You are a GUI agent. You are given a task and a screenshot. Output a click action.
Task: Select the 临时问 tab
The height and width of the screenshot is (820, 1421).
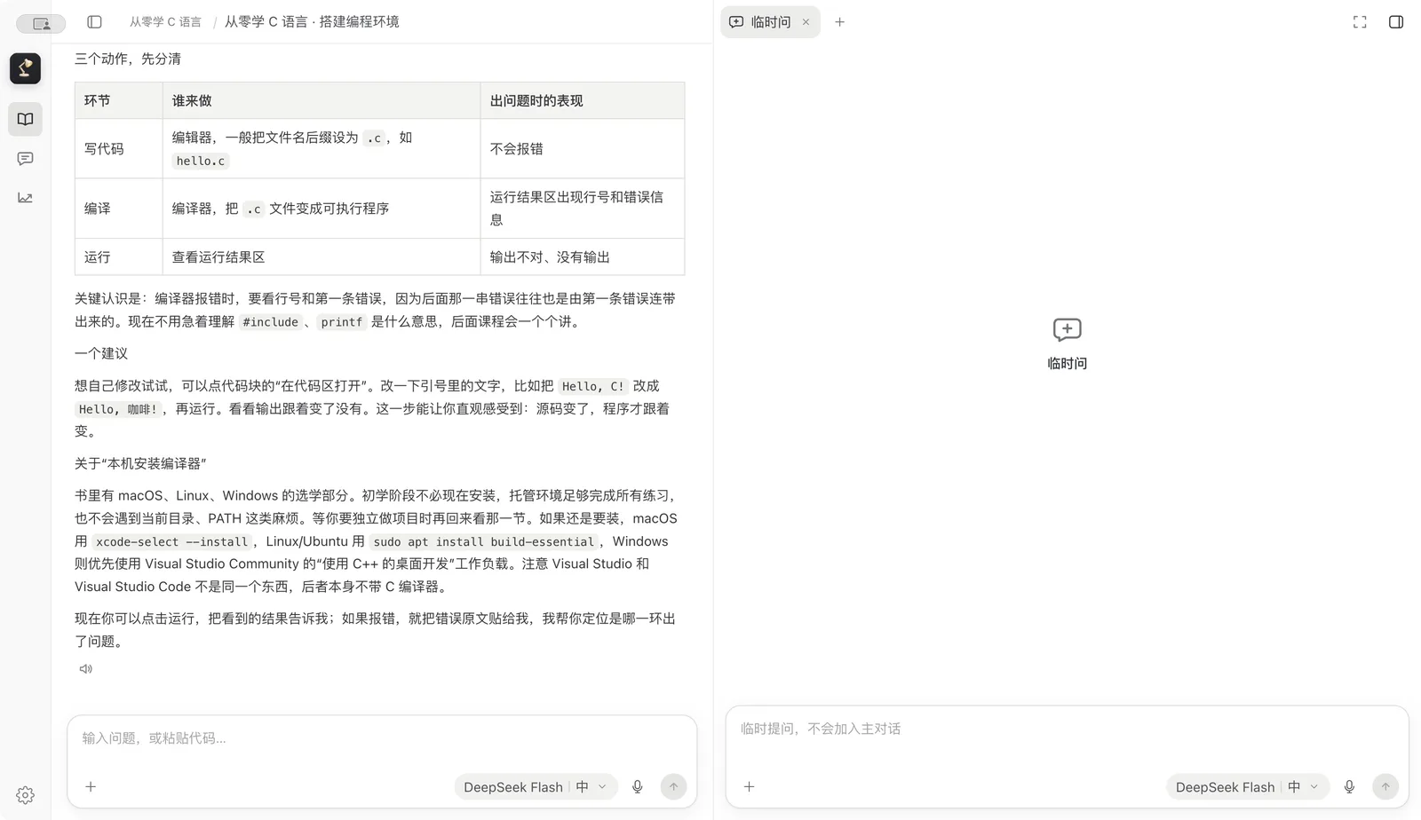click(x=770, y=22)
